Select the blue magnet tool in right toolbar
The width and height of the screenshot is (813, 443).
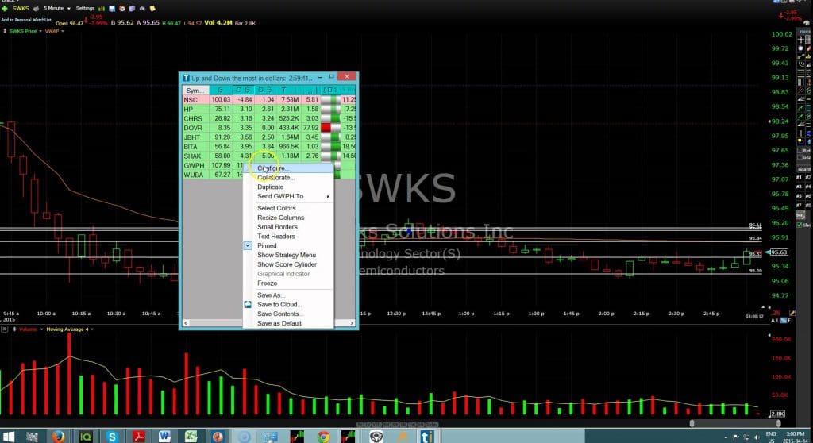[x=807, y=134]
